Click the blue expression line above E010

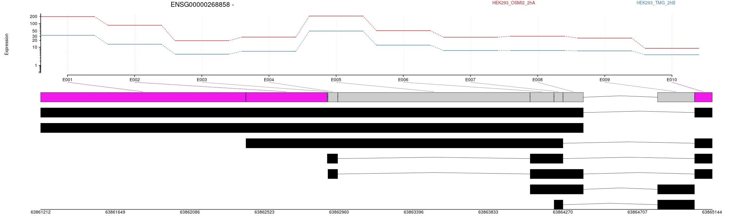(x=672, y=55)
